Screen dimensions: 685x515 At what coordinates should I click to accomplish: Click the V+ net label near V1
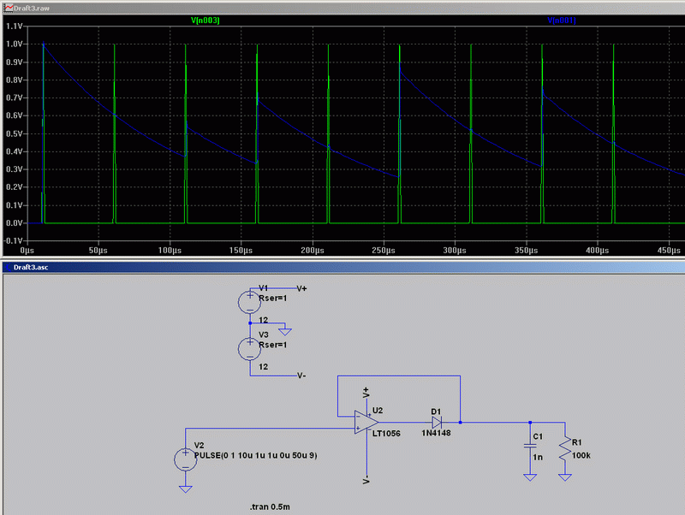(x=302, y=288)
